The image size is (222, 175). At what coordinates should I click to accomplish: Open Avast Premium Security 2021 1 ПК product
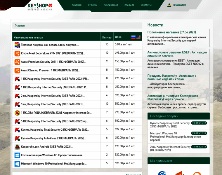click(53, 62)
